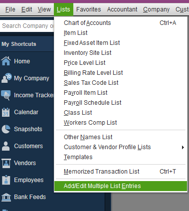Click the Home house icon in the shortcuts sidebar

click(6, 61)
